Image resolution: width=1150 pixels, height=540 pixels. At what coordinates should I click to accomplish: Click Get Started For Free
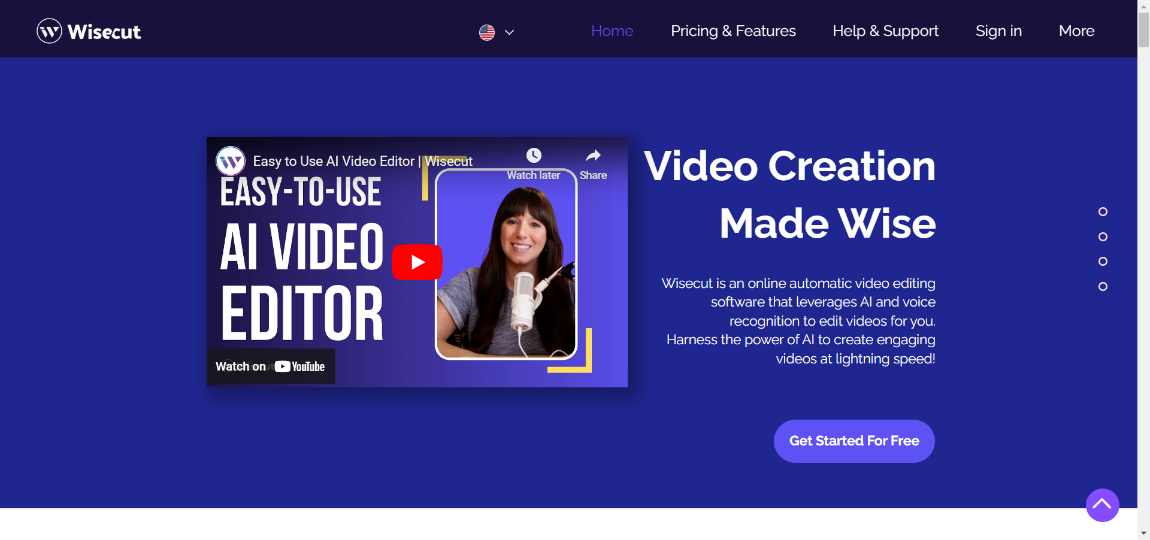pos(854,441)
